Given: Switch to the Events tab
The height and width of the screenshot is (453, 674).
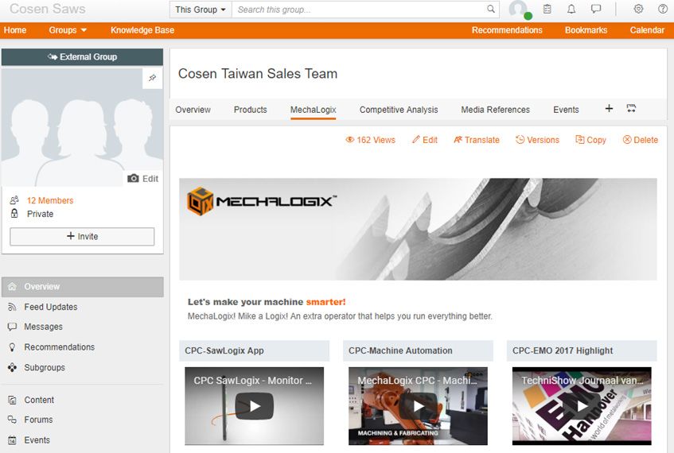Looking at the screenshot, I should pyautogui.click(x=566, y=110).
